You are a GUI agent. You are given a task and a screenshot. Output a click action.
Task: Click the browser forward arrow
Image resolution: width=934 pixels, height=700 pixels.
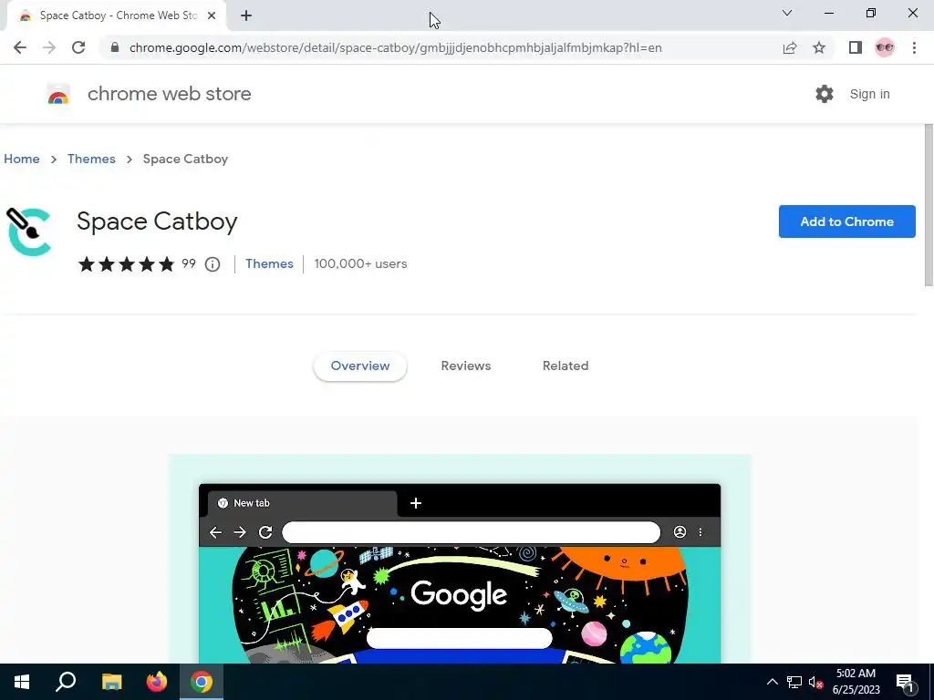coord(49,47)
